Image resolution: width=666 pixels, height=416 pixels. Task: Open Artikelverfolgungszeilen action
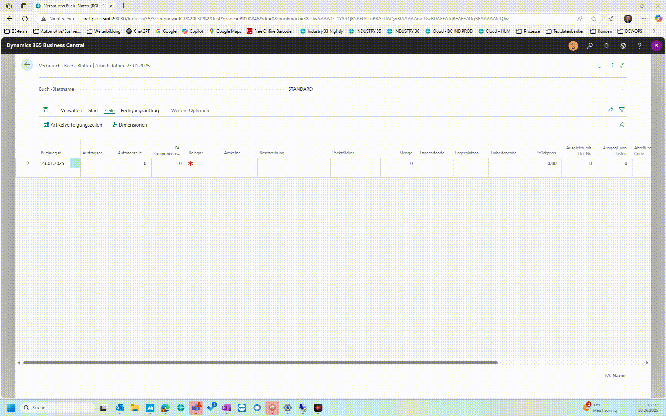[73, 125]
